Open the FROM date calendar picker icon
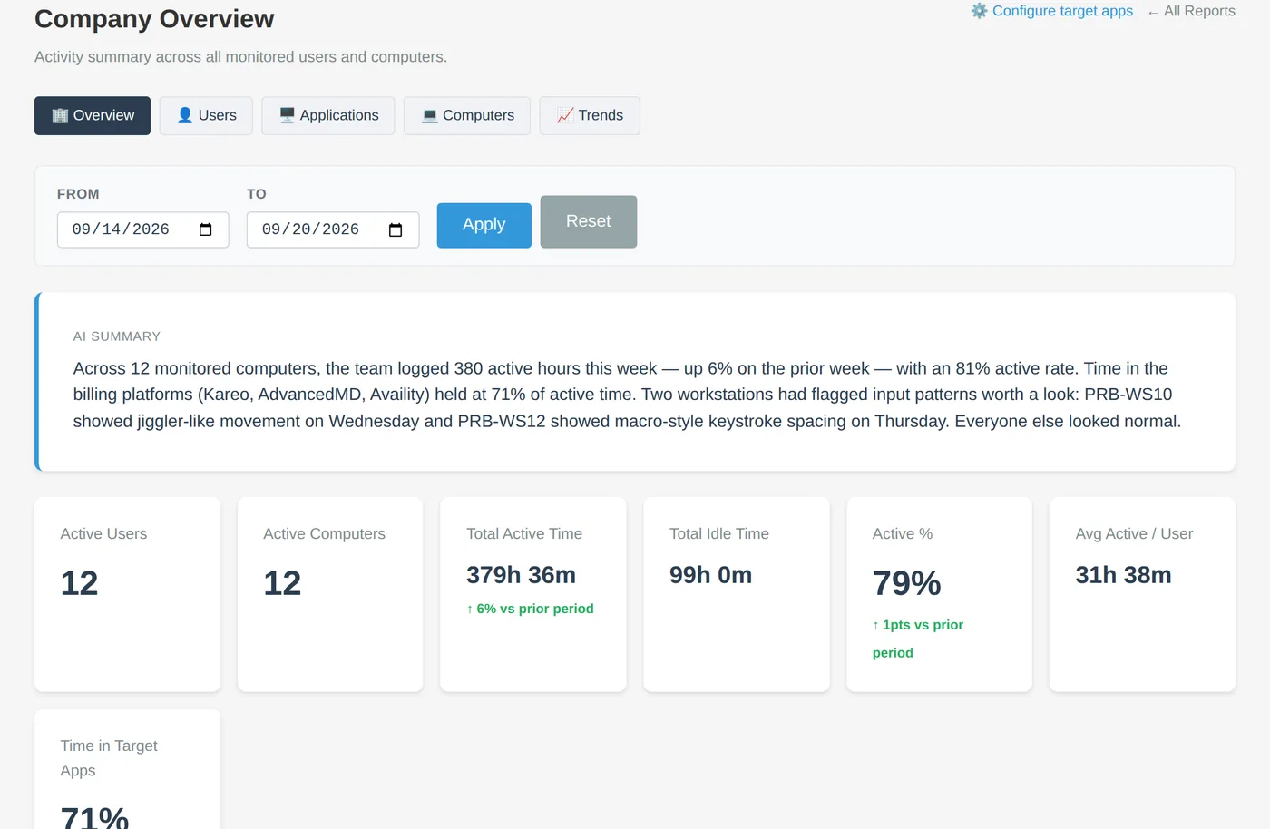This screenshot has height=829, width=1270. [206, 229]
